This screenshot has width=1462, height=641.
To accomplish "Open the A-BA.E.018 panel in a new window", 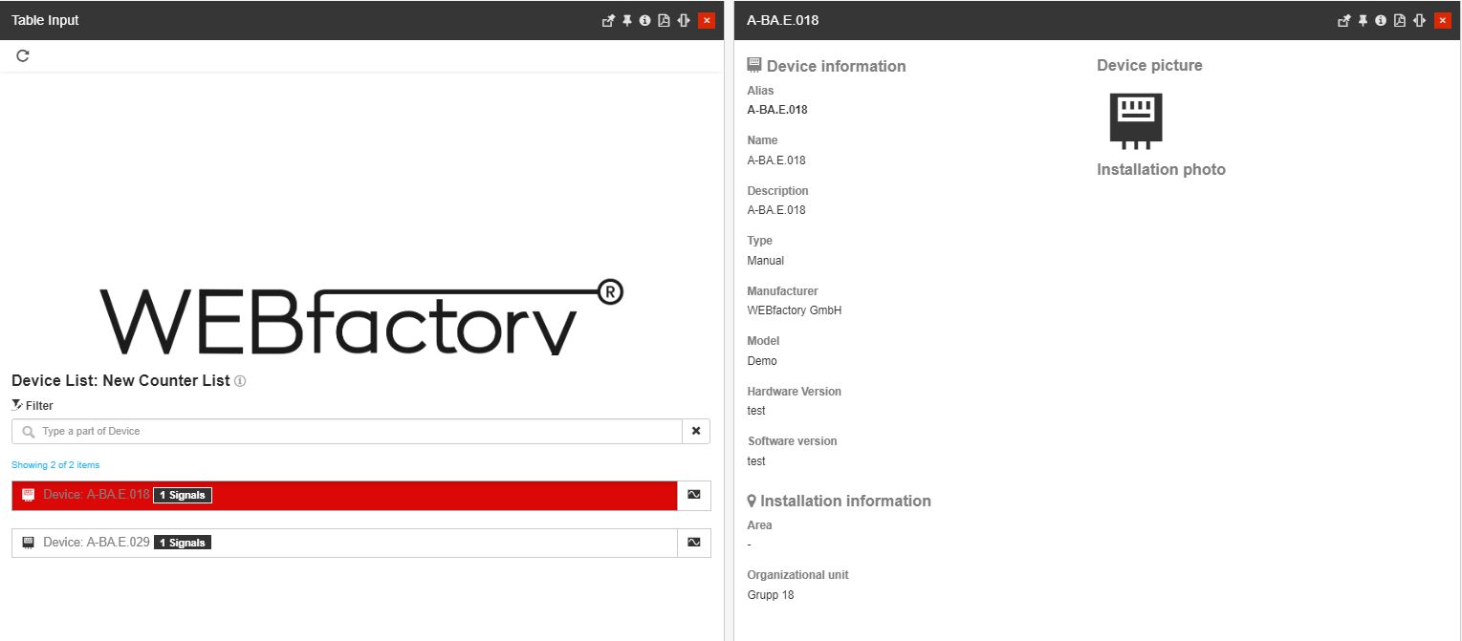I will [x=1344, y=20].
